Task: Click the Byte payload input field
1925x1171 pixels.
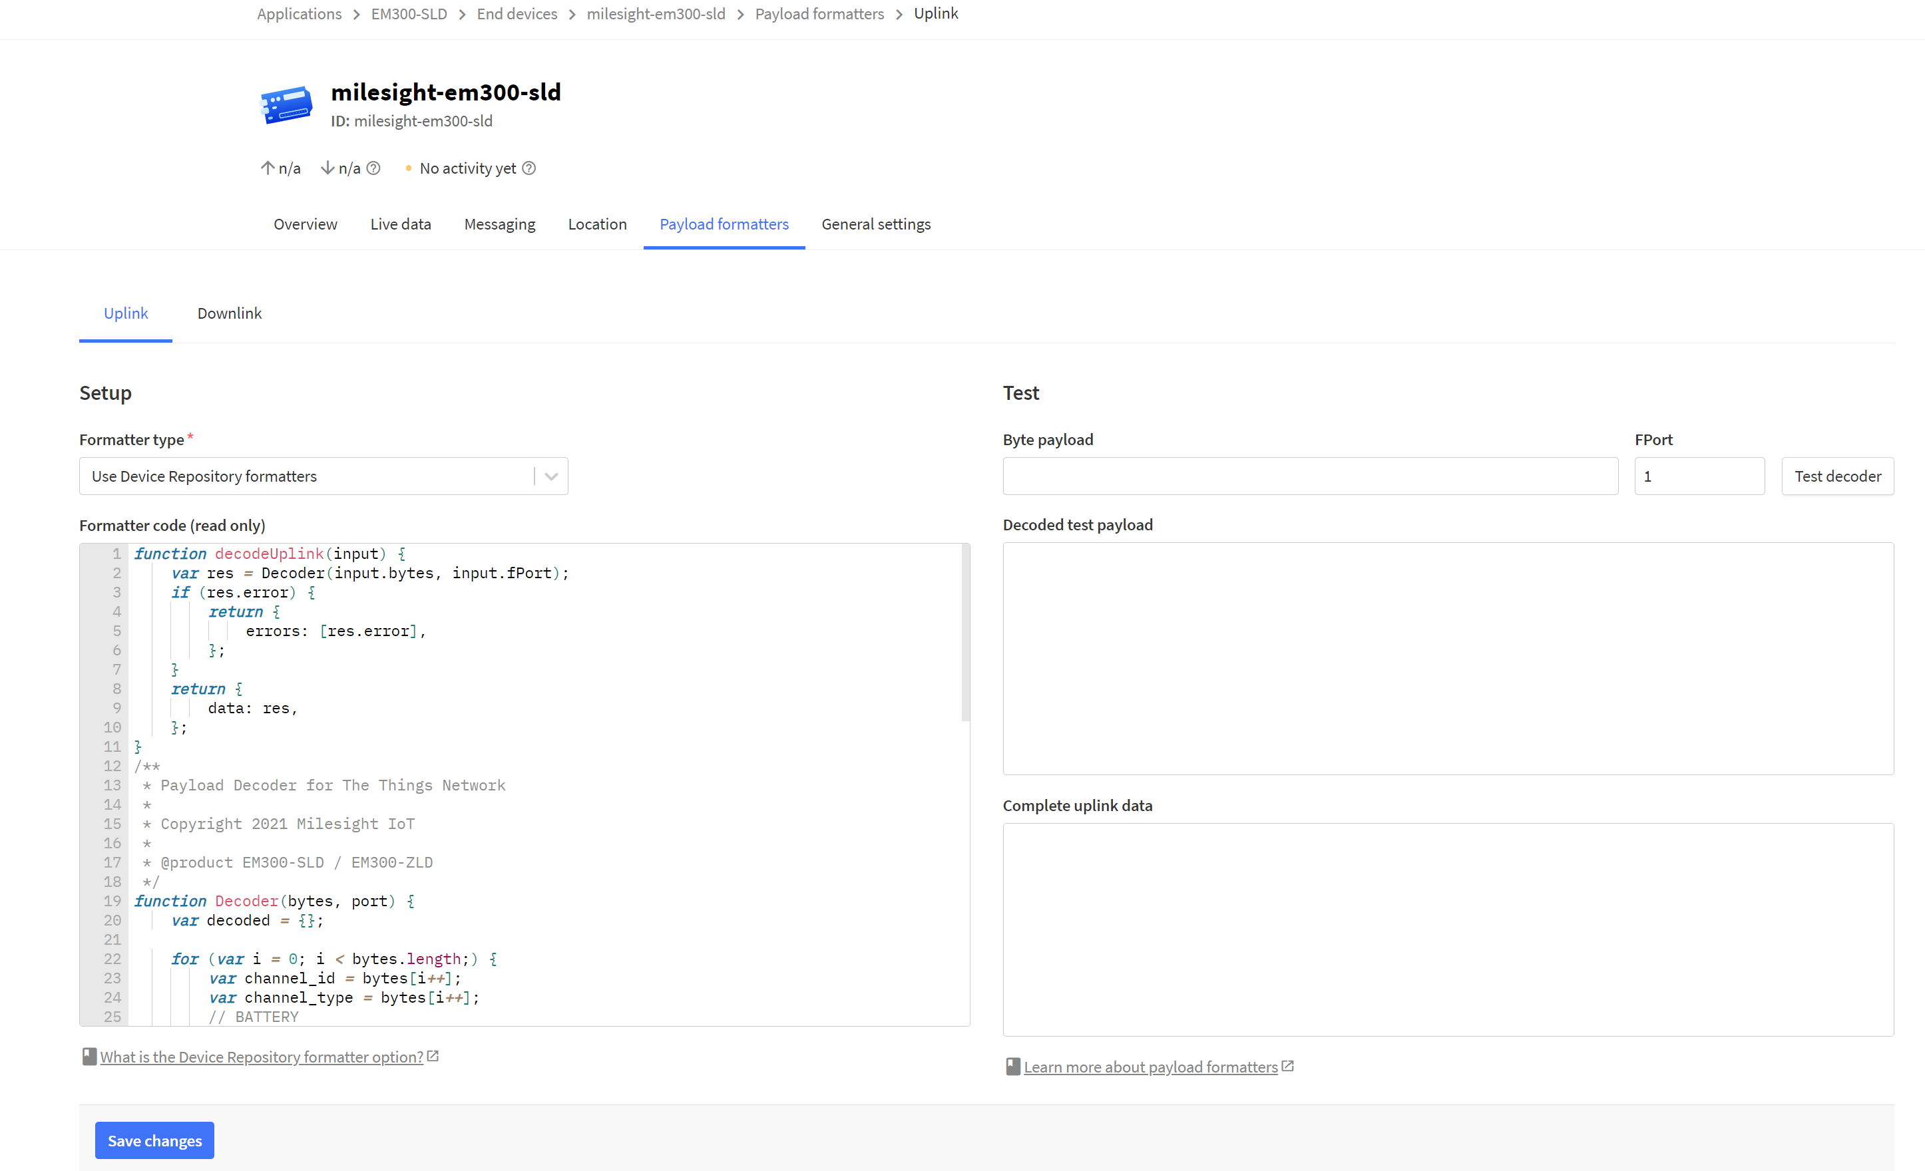Action: tap(1310, 476)
